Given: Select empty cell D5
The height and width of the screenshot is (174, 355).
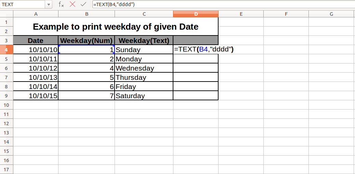Looking at the screenshot, I should (196, 59).
